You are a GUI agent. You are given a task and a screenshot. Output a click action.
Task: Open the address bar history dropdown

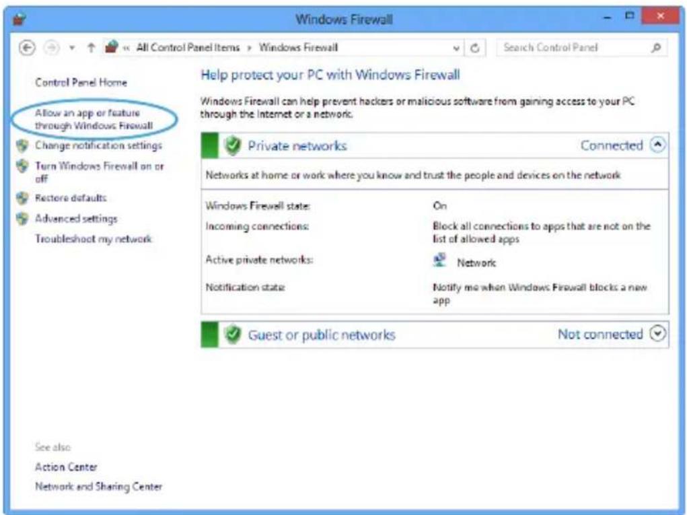pos(456,48)
